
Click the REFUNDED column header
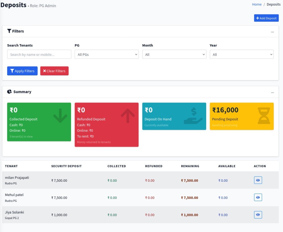pos(154,166)
